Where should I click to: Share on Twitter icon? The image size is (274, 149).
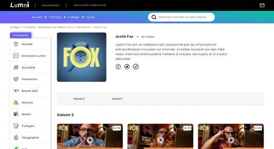pyautogui.click(x=127, y=66)
